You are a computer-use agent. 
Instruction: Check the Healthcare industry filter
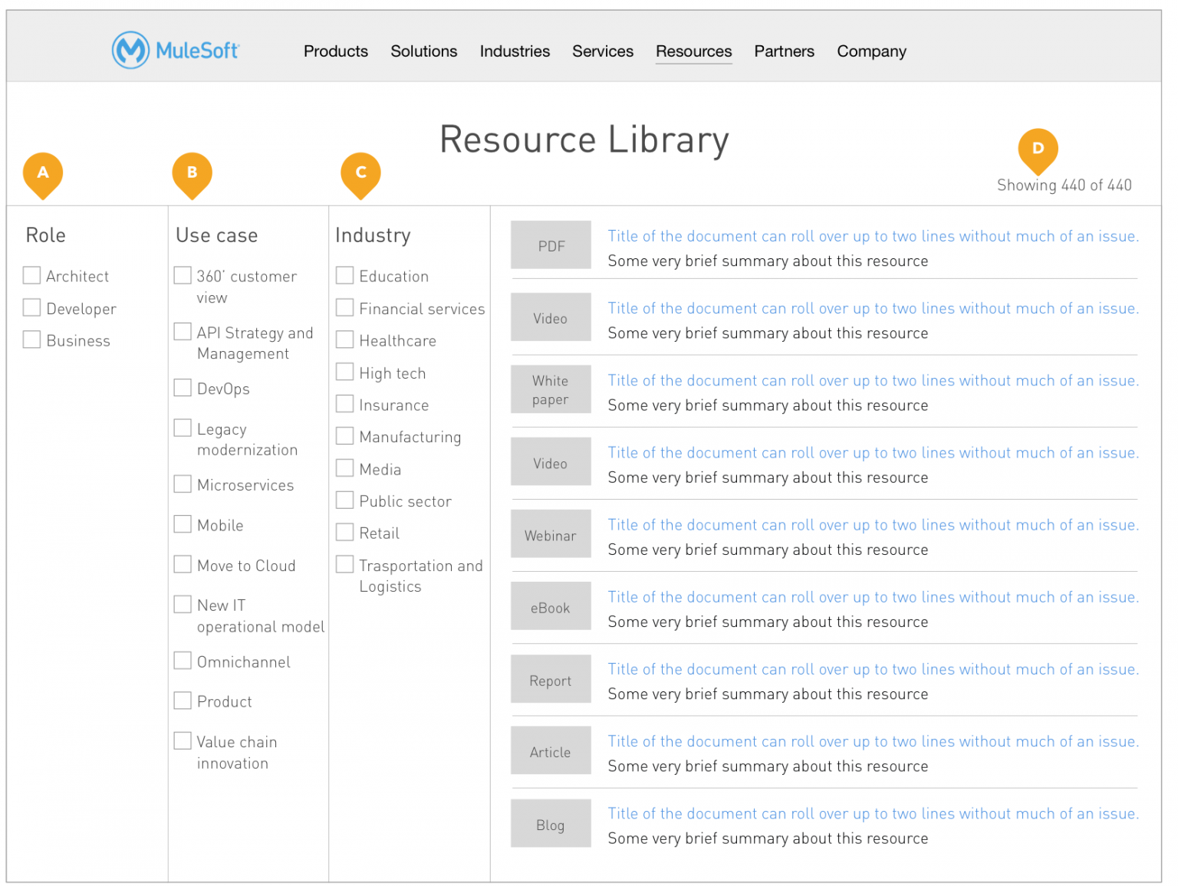(344, 340)
